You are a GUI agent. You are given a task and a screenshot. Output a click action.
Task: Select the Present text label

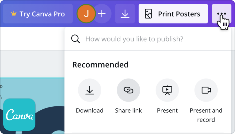167,110
